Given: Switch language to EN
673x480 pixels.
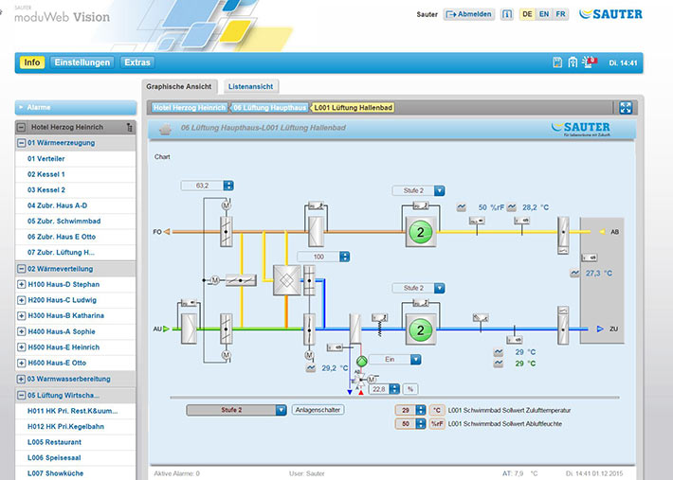Looking at the screenshot, I should click(x=543, y=15).
